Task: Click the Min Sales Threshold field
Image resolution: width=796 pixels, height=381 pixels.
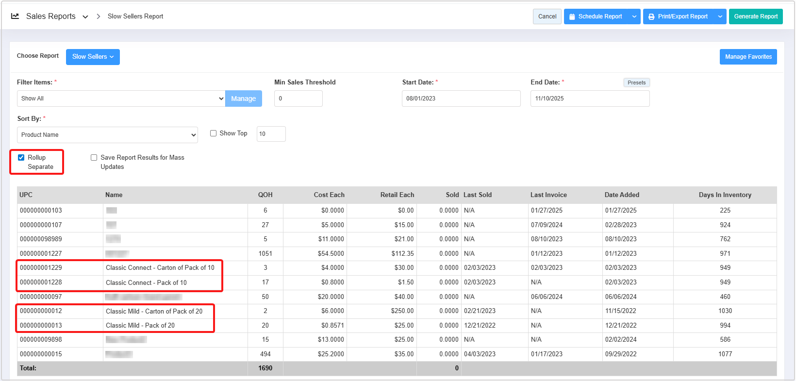Action: (x=298, y=99)
